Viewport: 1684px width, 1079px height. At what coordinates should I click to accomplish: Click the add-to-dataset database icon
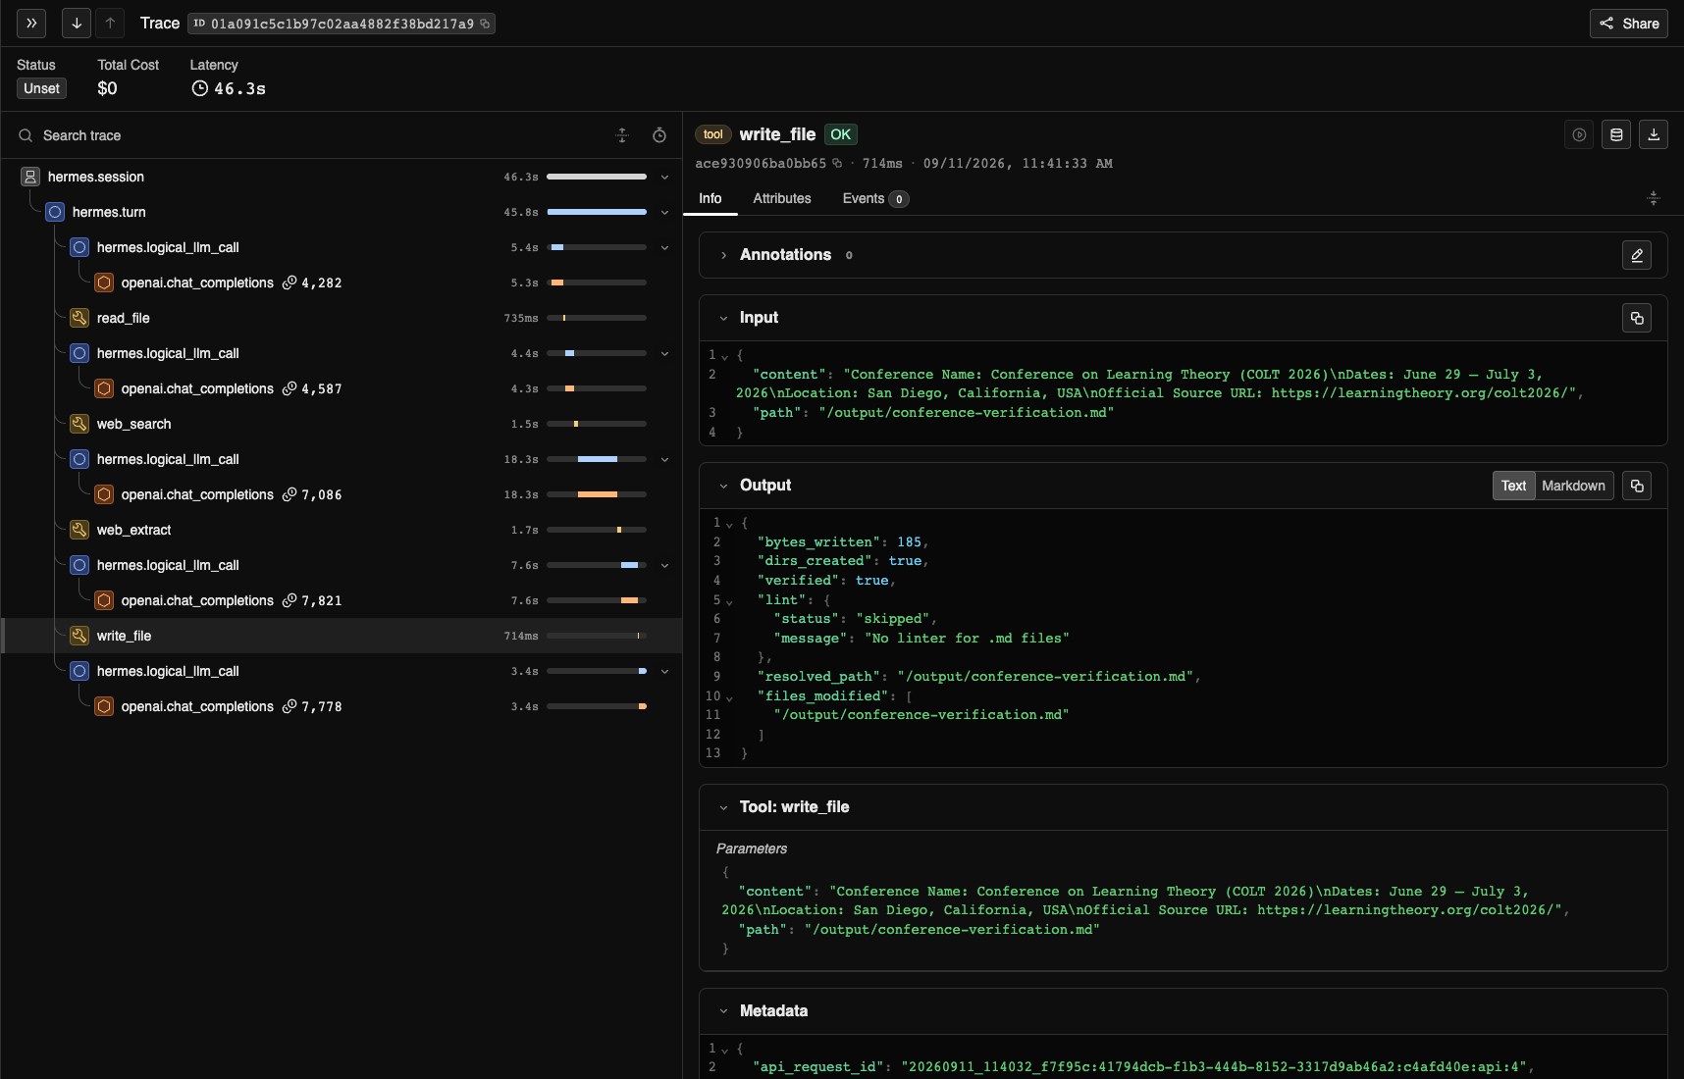[x=1616, y=135]
